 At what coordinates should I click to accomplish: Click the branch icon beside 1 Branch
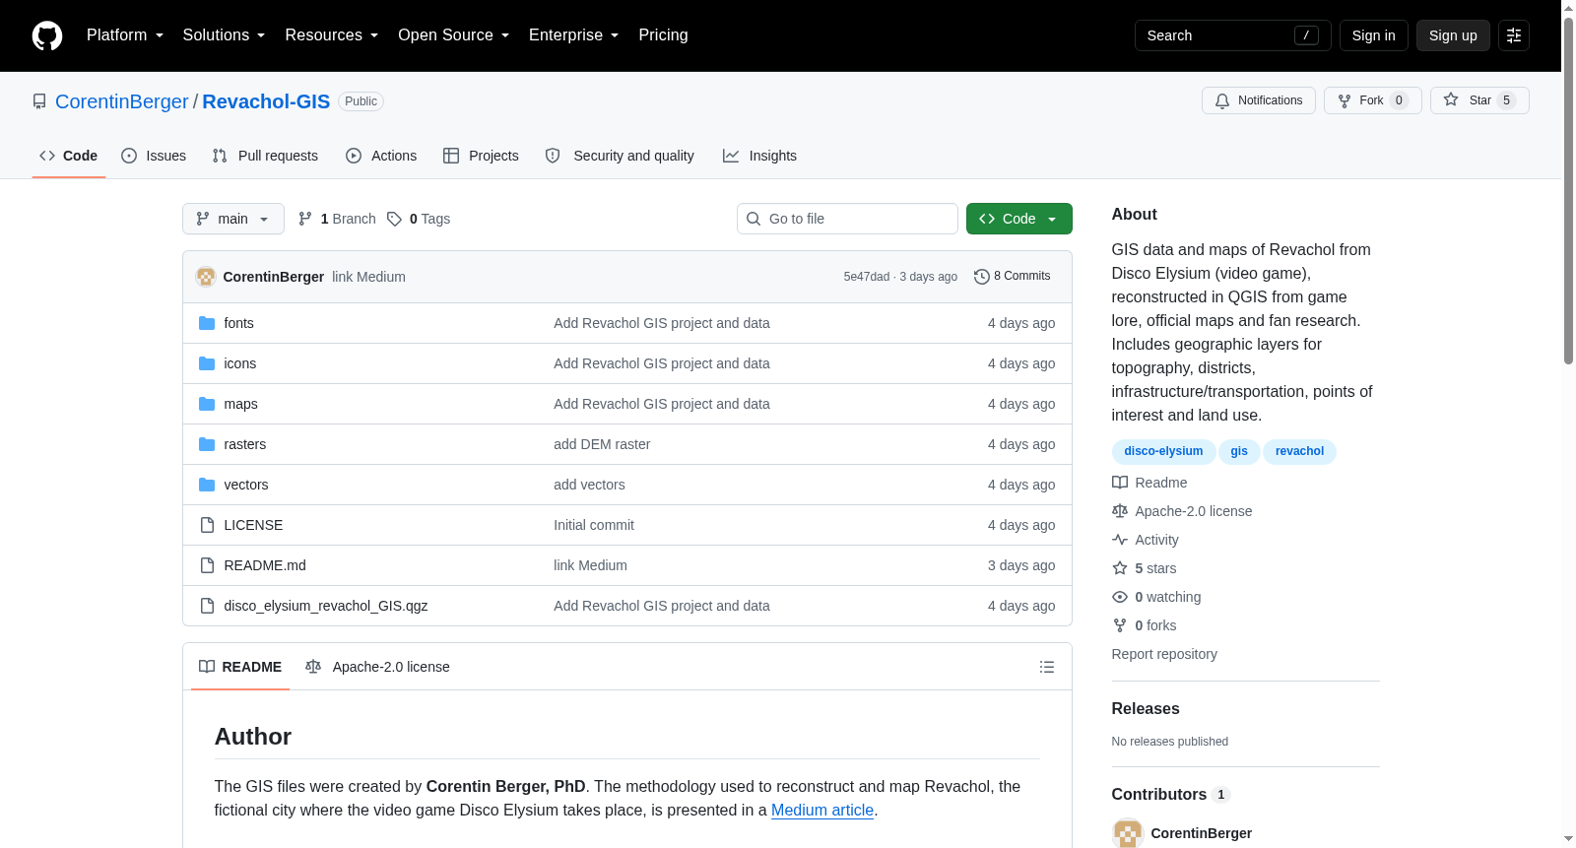tap(305, 219)
